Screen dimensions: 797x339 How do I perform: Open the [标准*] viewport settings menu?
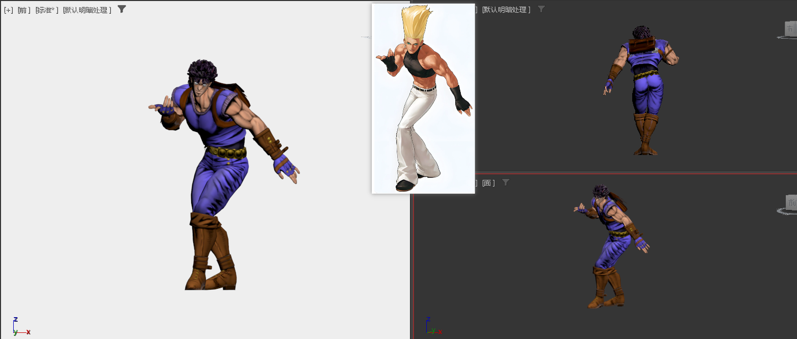tap(46, 10)
